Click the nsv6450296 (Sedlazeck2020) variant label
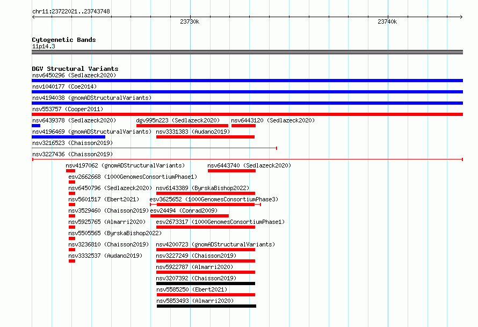The height and width of the screenshot is (327, 478). pos(74,75)
